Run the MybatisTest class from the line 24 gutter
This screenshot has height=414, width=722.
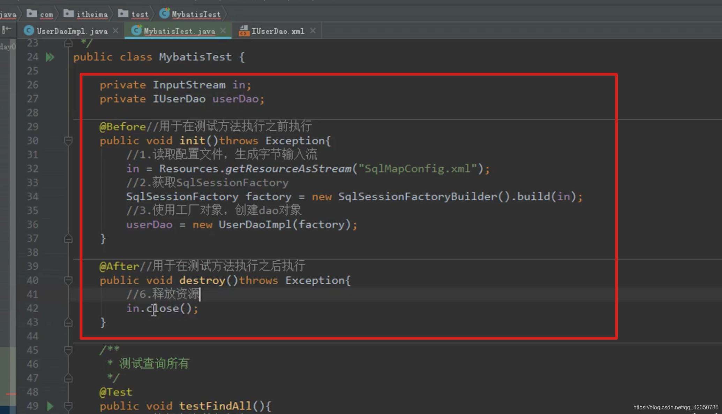point(50,57)
